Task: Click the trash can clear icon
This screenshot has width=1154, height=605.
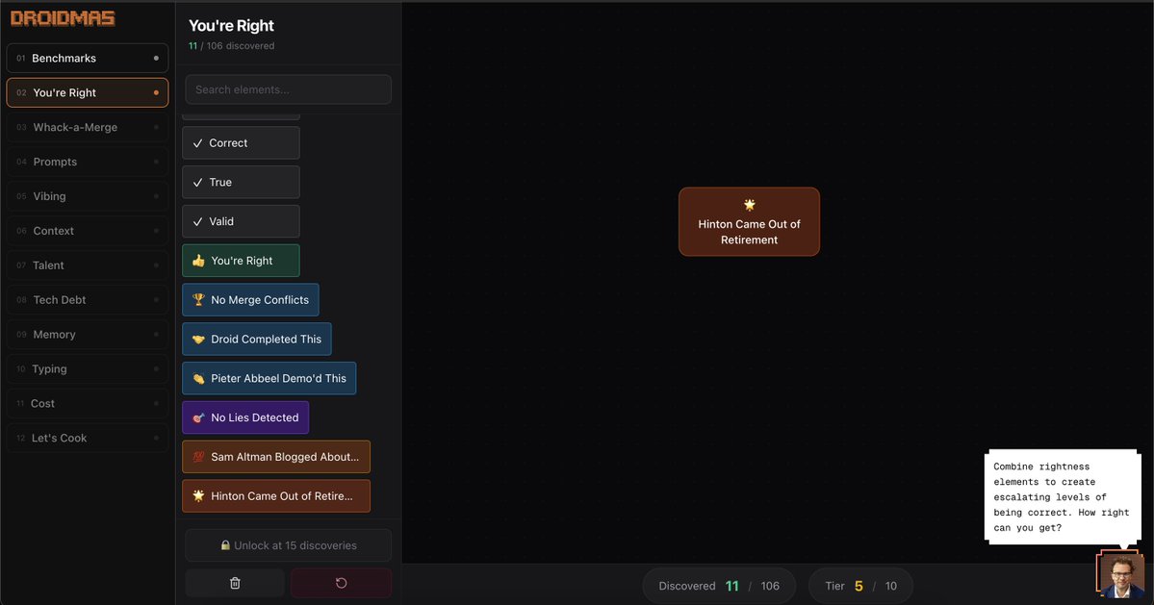Action: click(235, 583)
